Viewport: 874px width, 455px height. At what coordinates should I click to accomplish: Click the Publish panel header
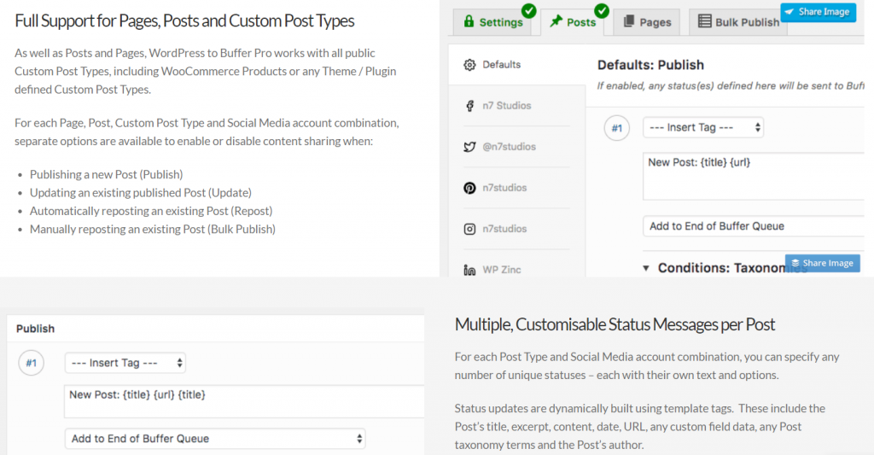pos(215,329)
